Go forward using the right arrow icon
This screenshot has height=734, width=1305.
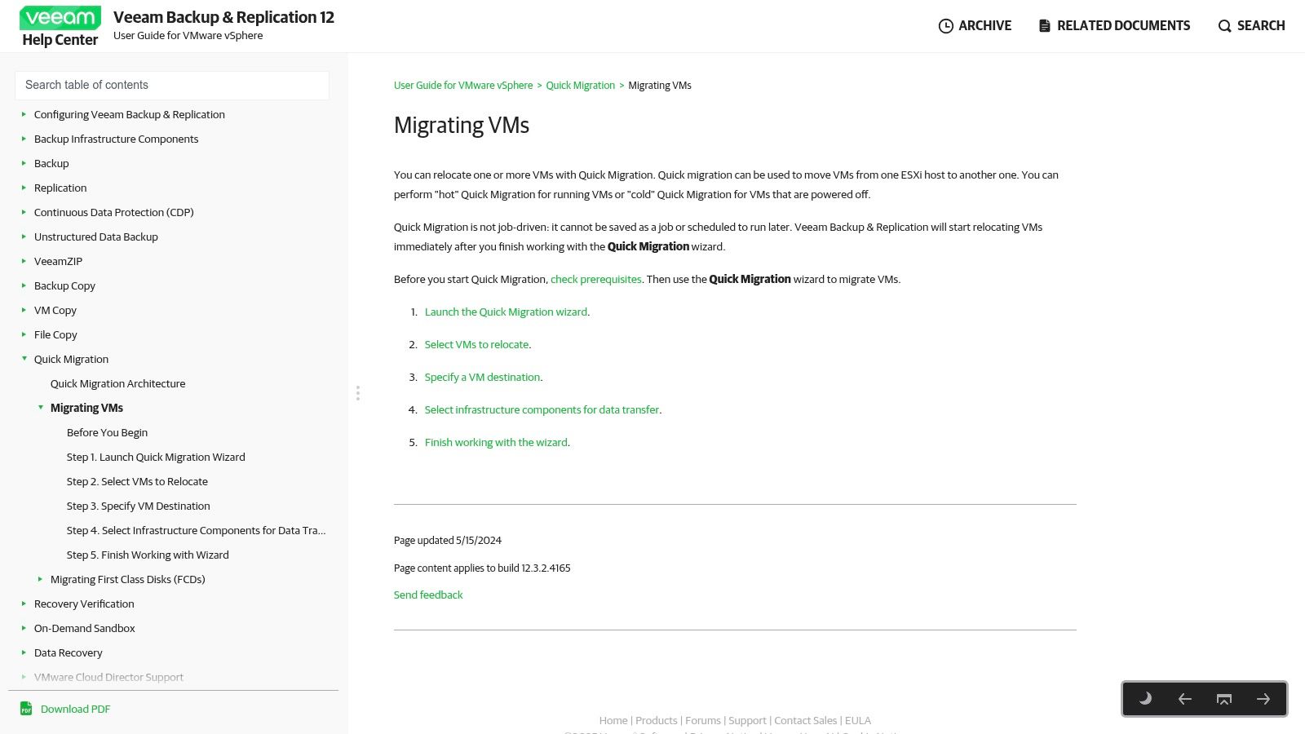pos(1263,699)
